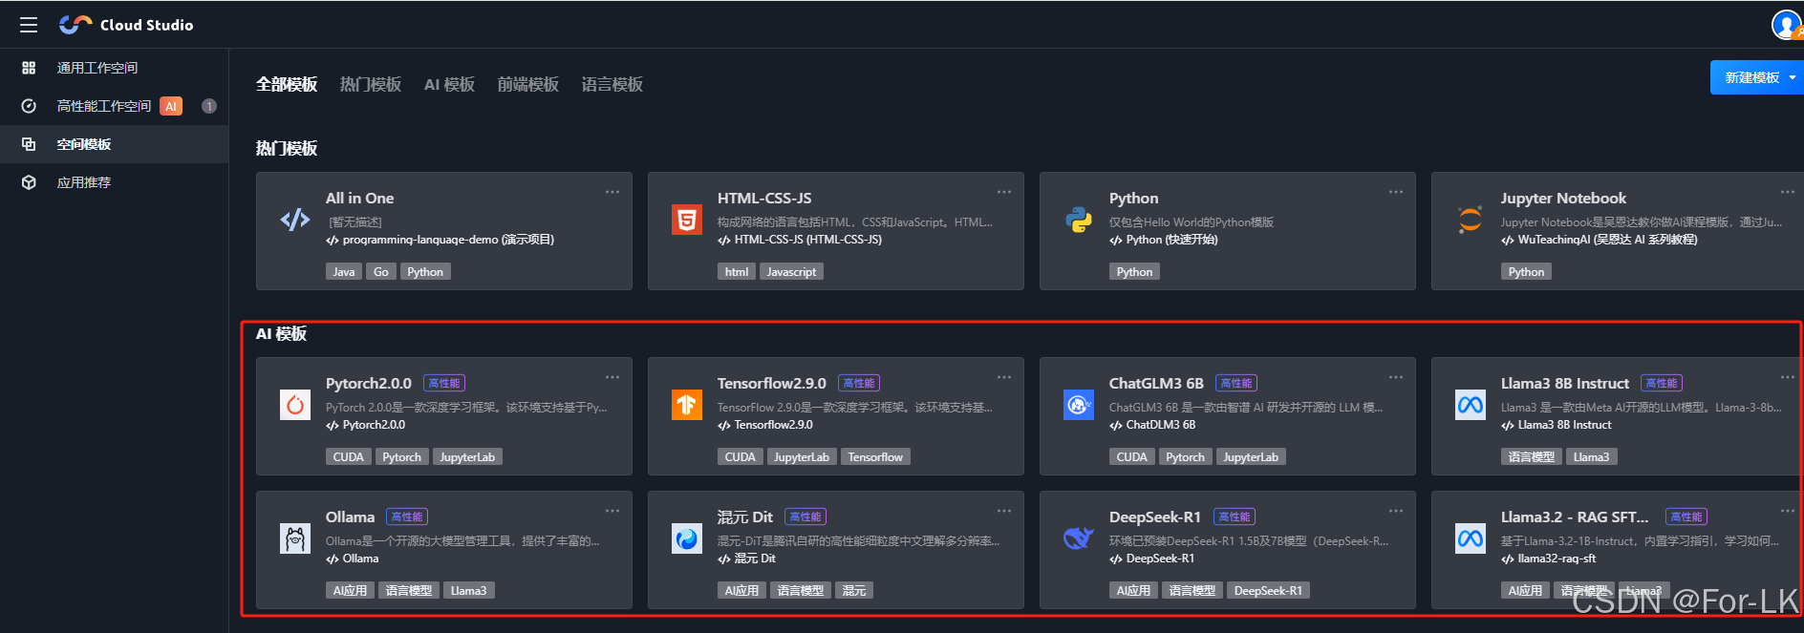Click the Tensorflow2.9.0 logo icon

click(x=687, y=405)
